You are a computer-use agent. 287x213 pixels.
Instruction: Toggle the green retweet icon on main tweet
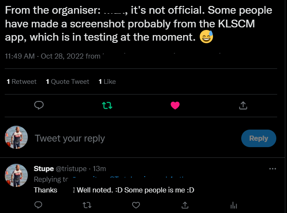(107, 105)
